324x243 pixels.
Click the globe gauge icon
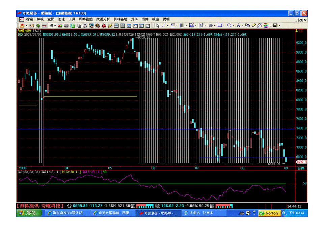click(x=98, y=26)
